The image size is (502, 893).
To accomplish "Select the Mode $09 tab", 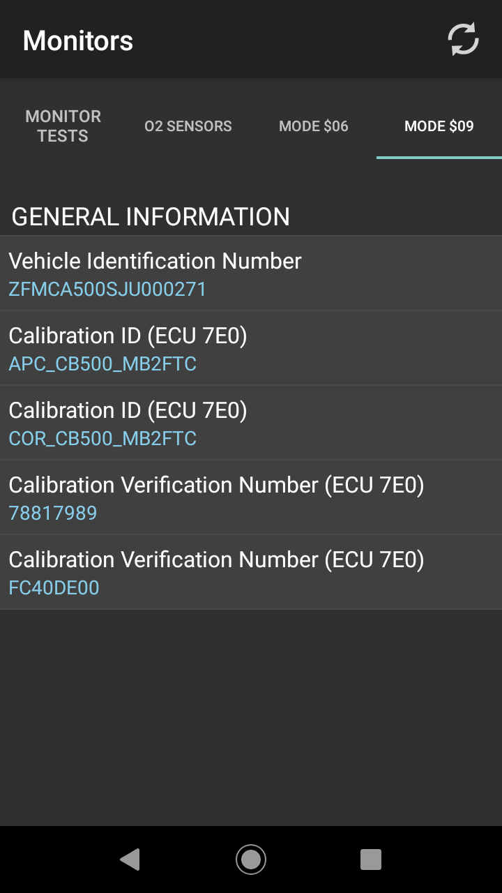I will (x=439, y=126).
